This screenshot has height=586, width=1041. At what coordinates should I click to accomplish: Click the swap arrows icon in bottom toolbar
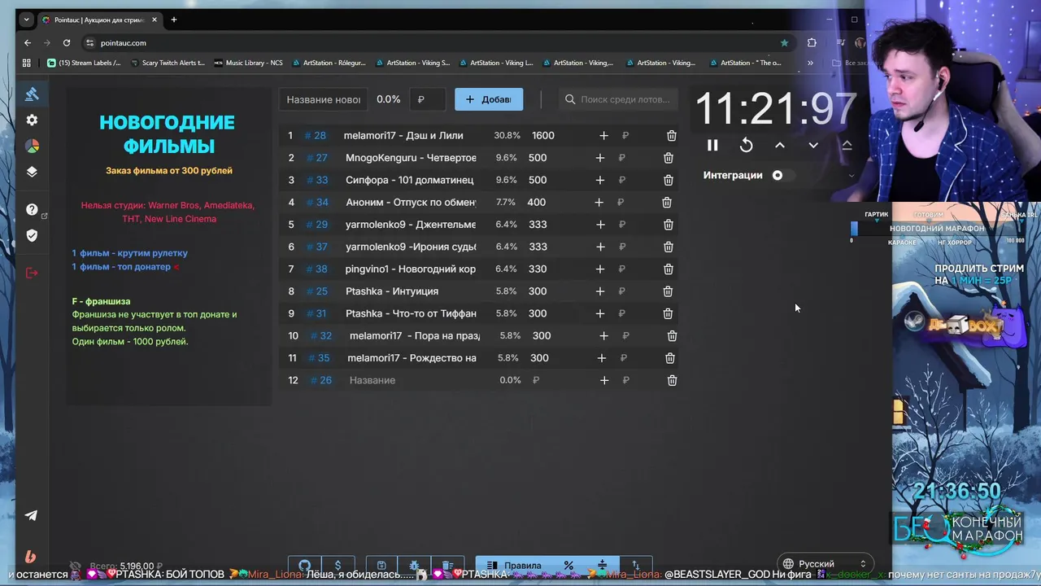point(635,566)
